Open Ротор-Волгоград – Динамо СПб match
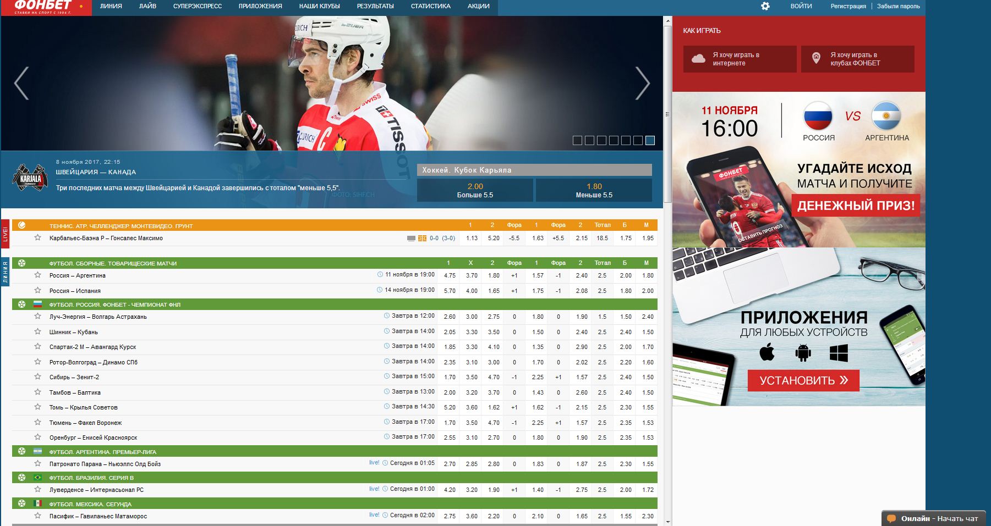 coord(94,362)
